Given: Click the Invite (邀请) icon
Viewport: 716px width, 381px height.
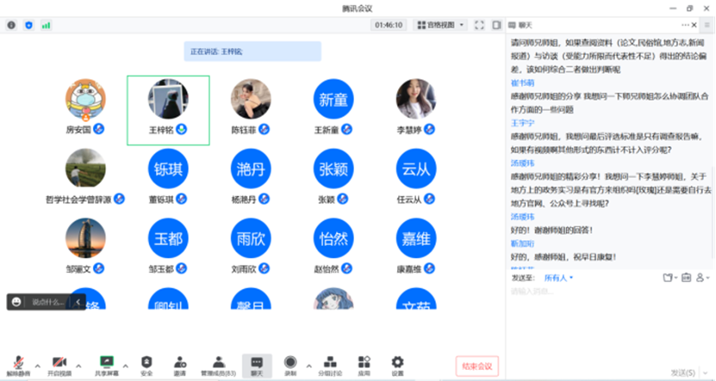Looking at the screenshot, I should (x=180, y=366).
